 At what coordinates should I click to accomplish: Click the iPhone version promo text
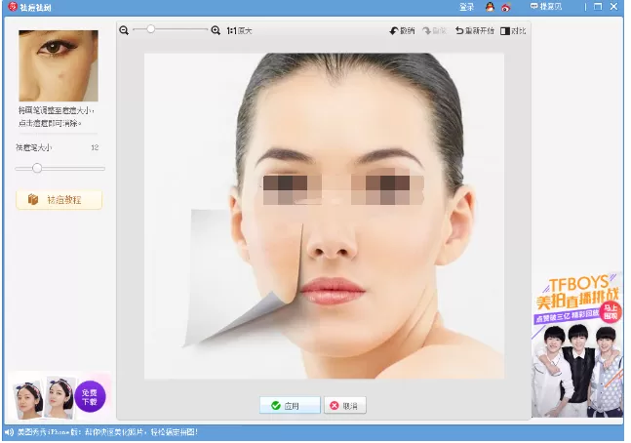pos(107,432)
